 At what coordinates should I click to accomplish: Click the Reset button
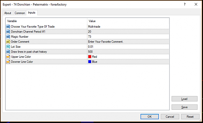pyautogui.click(x=190, y=117)
